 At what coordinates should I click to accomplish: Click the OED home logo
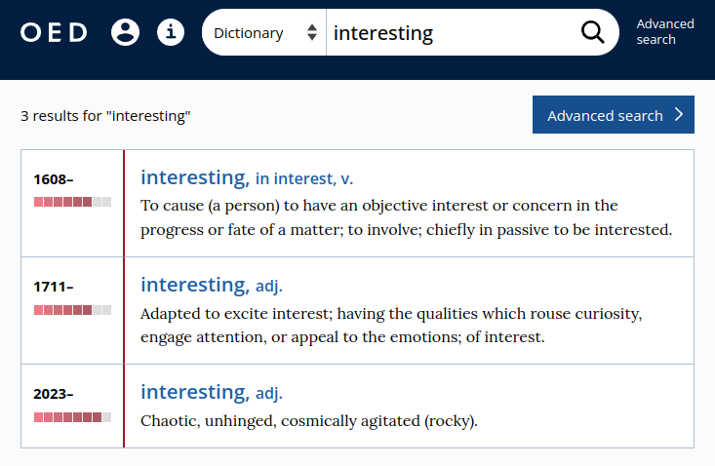pos(54,32)
